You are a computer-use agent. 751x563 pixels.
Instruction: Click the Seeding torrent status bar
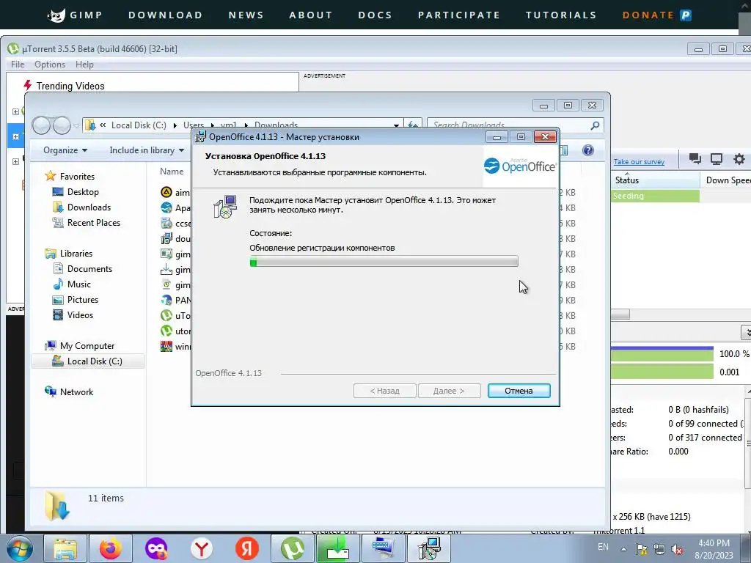click(655, 196)
